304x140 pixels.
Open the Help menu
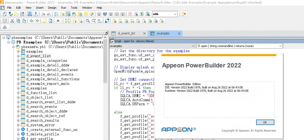99,8
